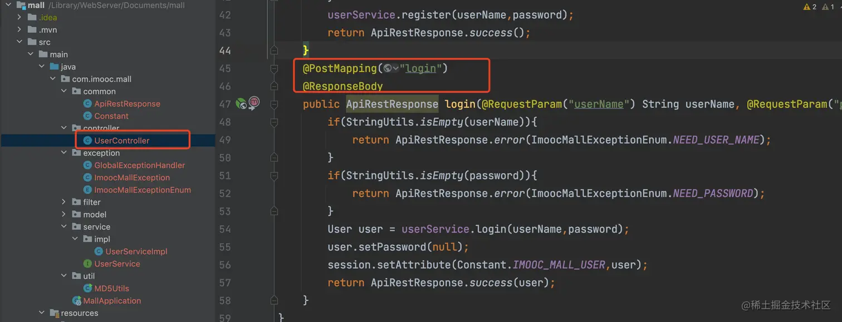Image resolution: width=842 pixels, height=322 pixels.
Task: Click the green request mapping gutter icon on line 47
Action: coord(242,103)
